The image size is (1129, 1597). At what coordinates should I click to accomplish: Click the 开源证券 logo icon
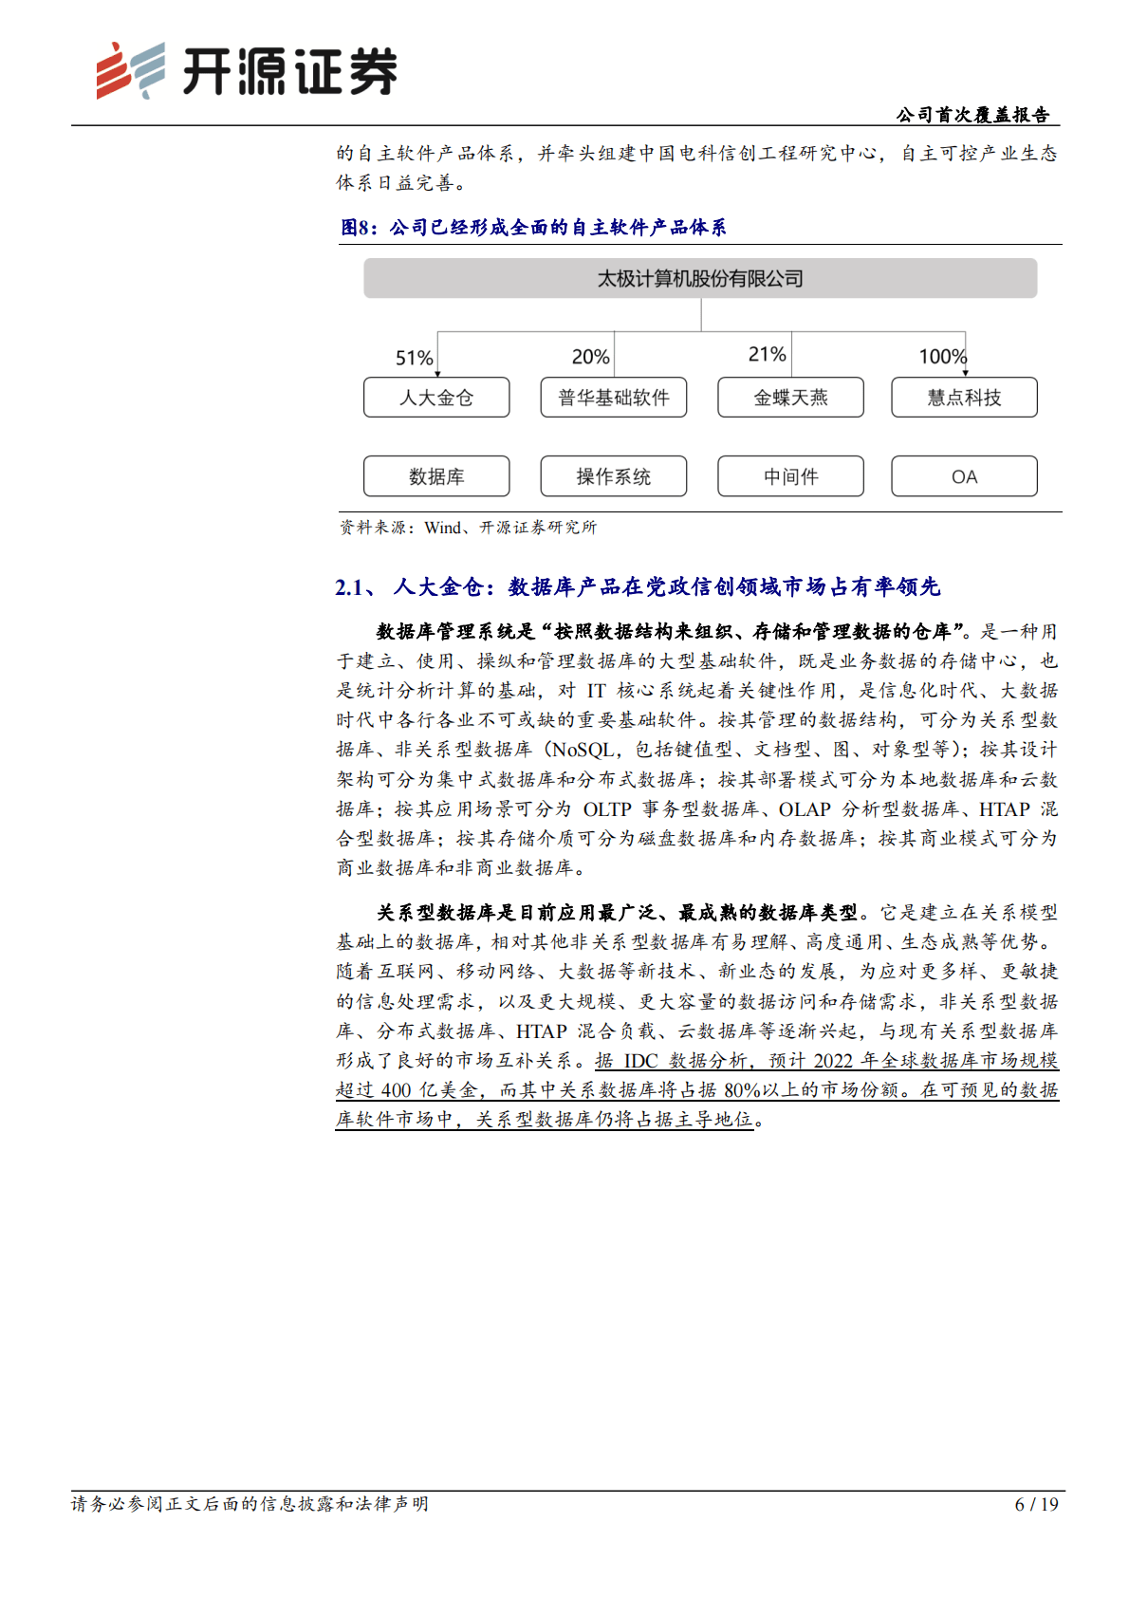(130, 71)
